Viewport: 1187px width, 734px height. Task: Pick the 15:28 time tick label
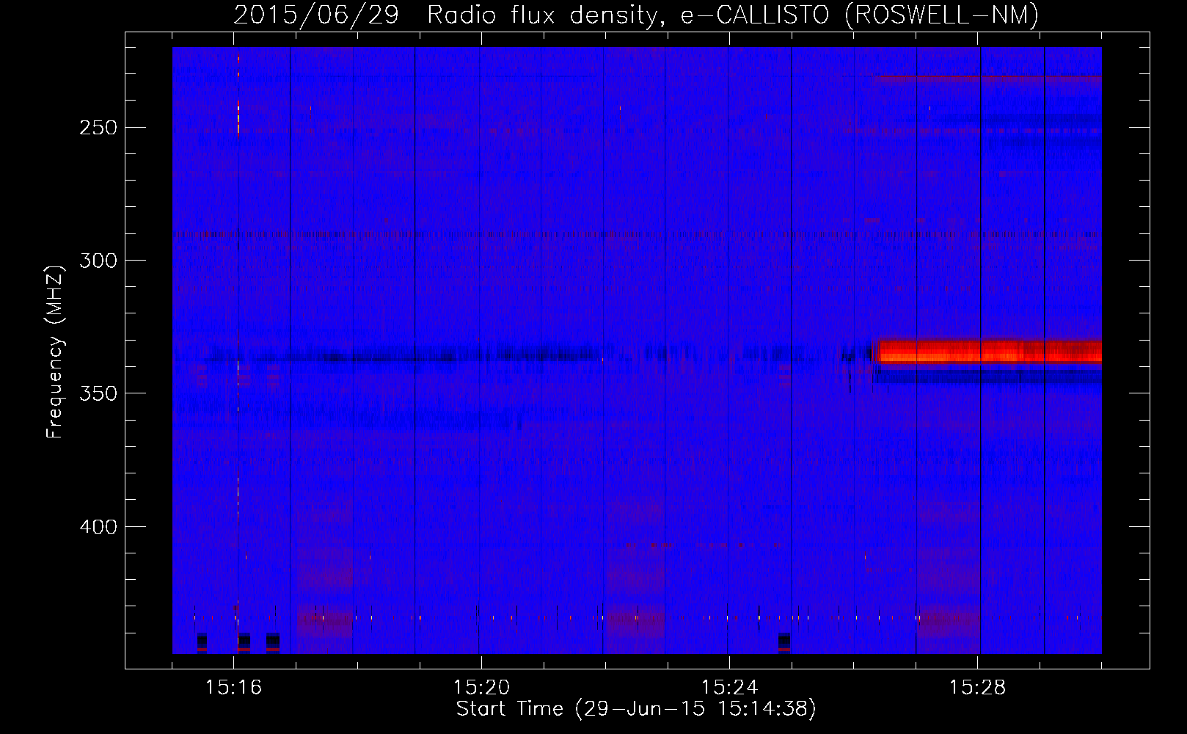click(977, 687)
